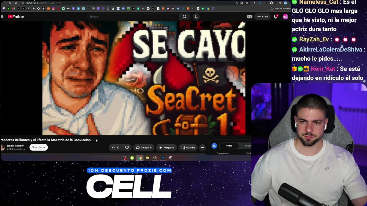Click the IQ extension icon beside Vistas
367x206 pixels.
tap(214, 146)
